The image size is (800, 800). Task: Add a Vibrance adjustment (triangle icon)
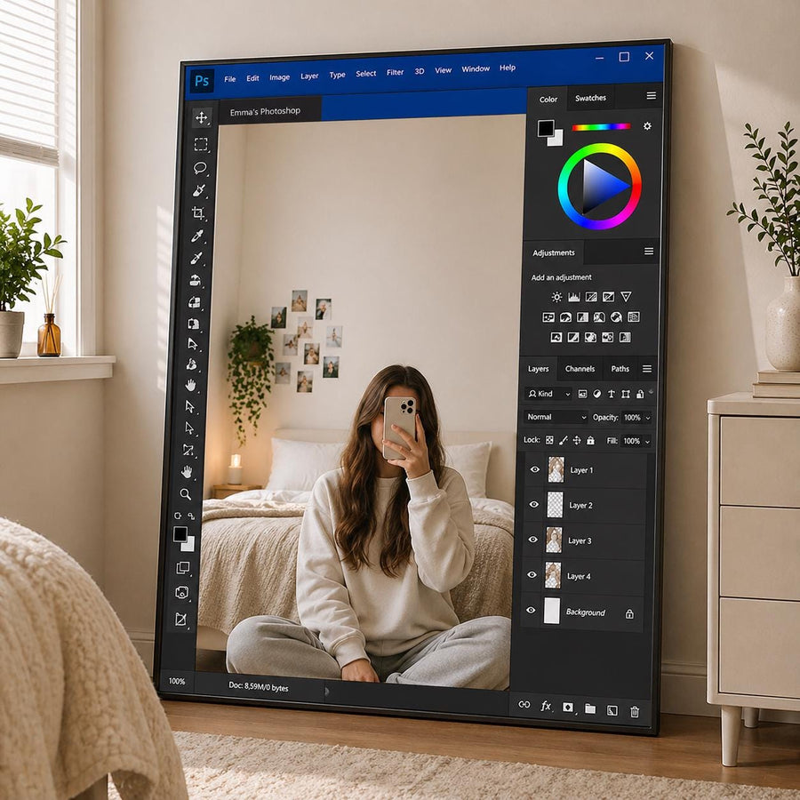[x=626, y=296]
